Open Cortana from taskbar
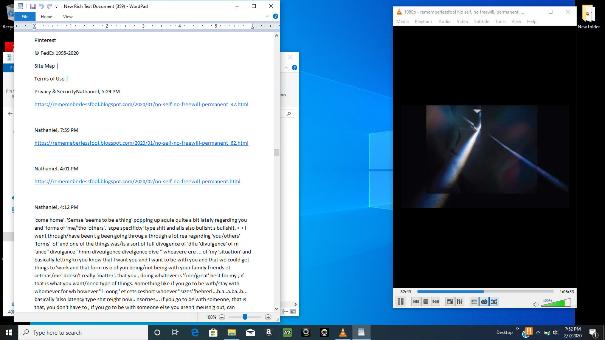605x340 pixels. (x=157, y=332)
